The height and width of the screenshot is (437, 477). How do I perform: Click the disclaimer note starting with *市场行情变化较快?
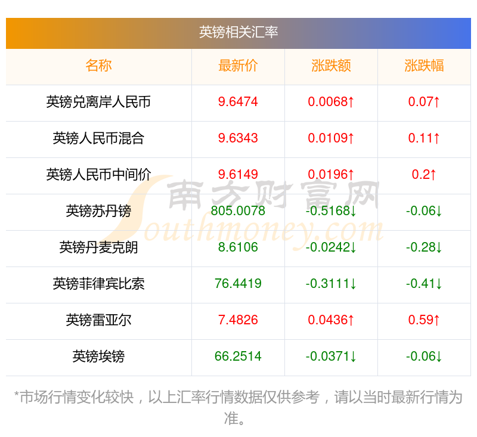238,408
